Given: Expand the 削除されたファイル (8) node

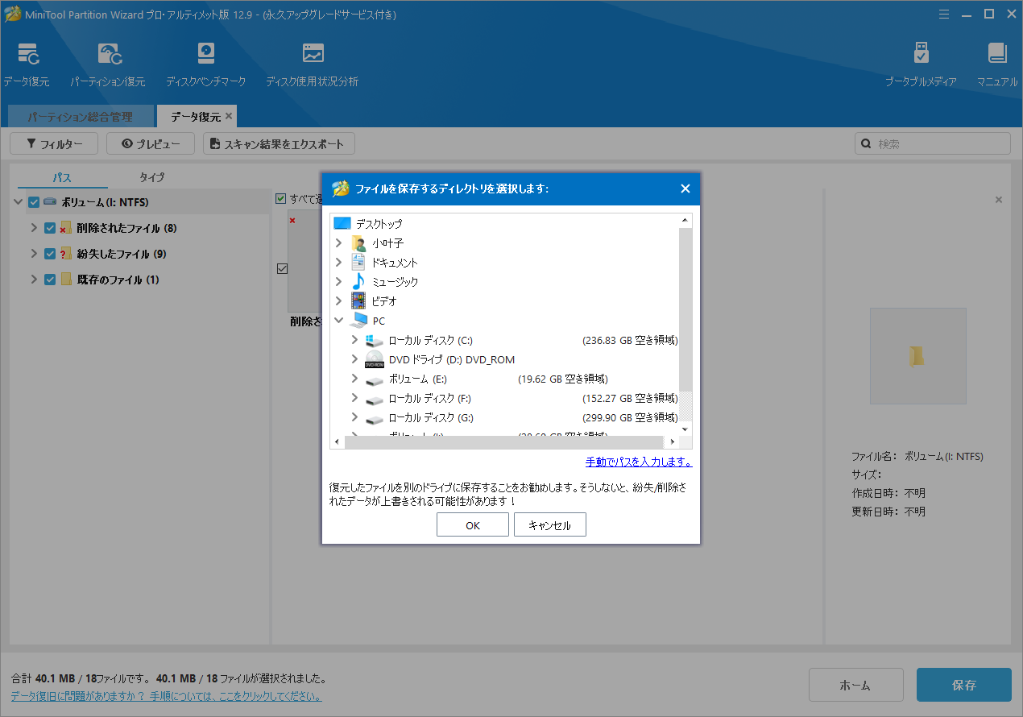Looking at the screenshot, I should (34, 228).
